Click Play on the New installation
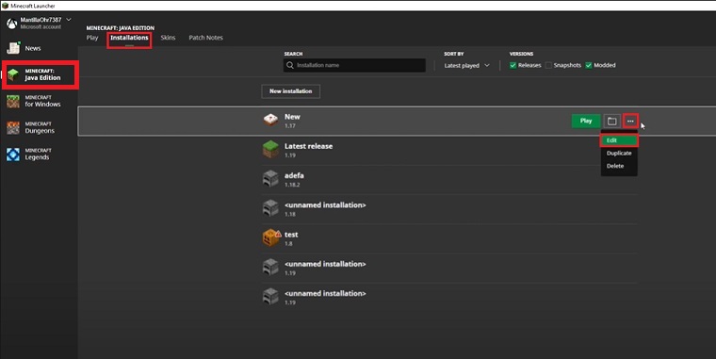 coord(586,121)
